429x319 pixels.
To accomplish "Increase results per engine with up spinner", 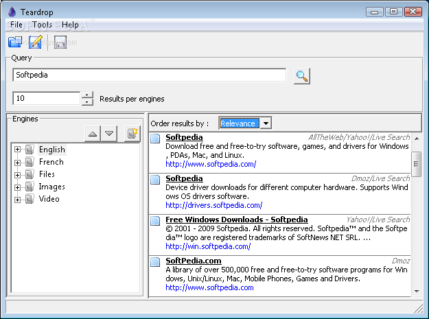I will coord(87,95).
